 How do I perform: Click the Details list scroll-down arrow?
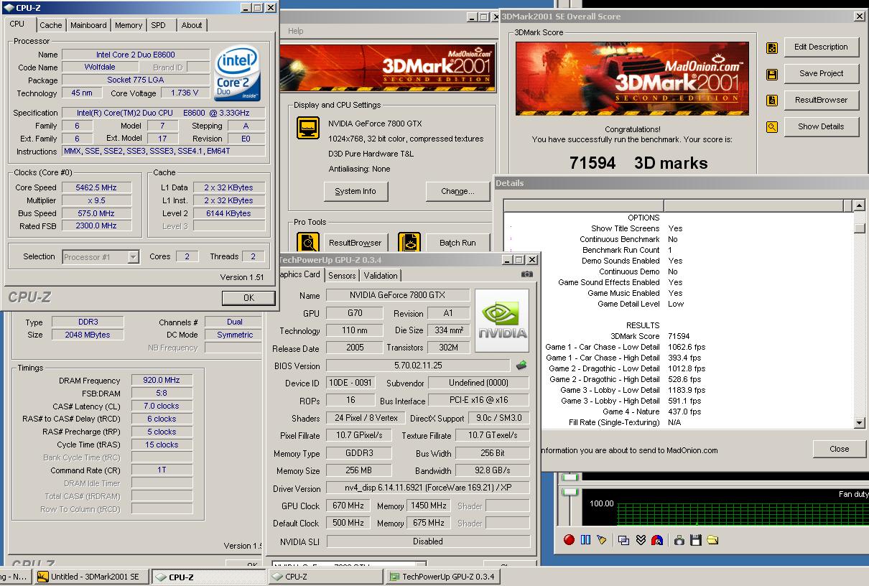[859, 423]
